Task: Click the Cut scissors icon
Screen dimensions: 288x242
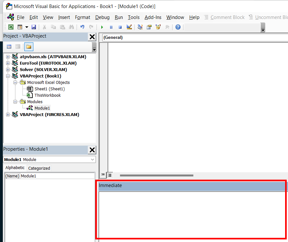Action: (44, 27)
